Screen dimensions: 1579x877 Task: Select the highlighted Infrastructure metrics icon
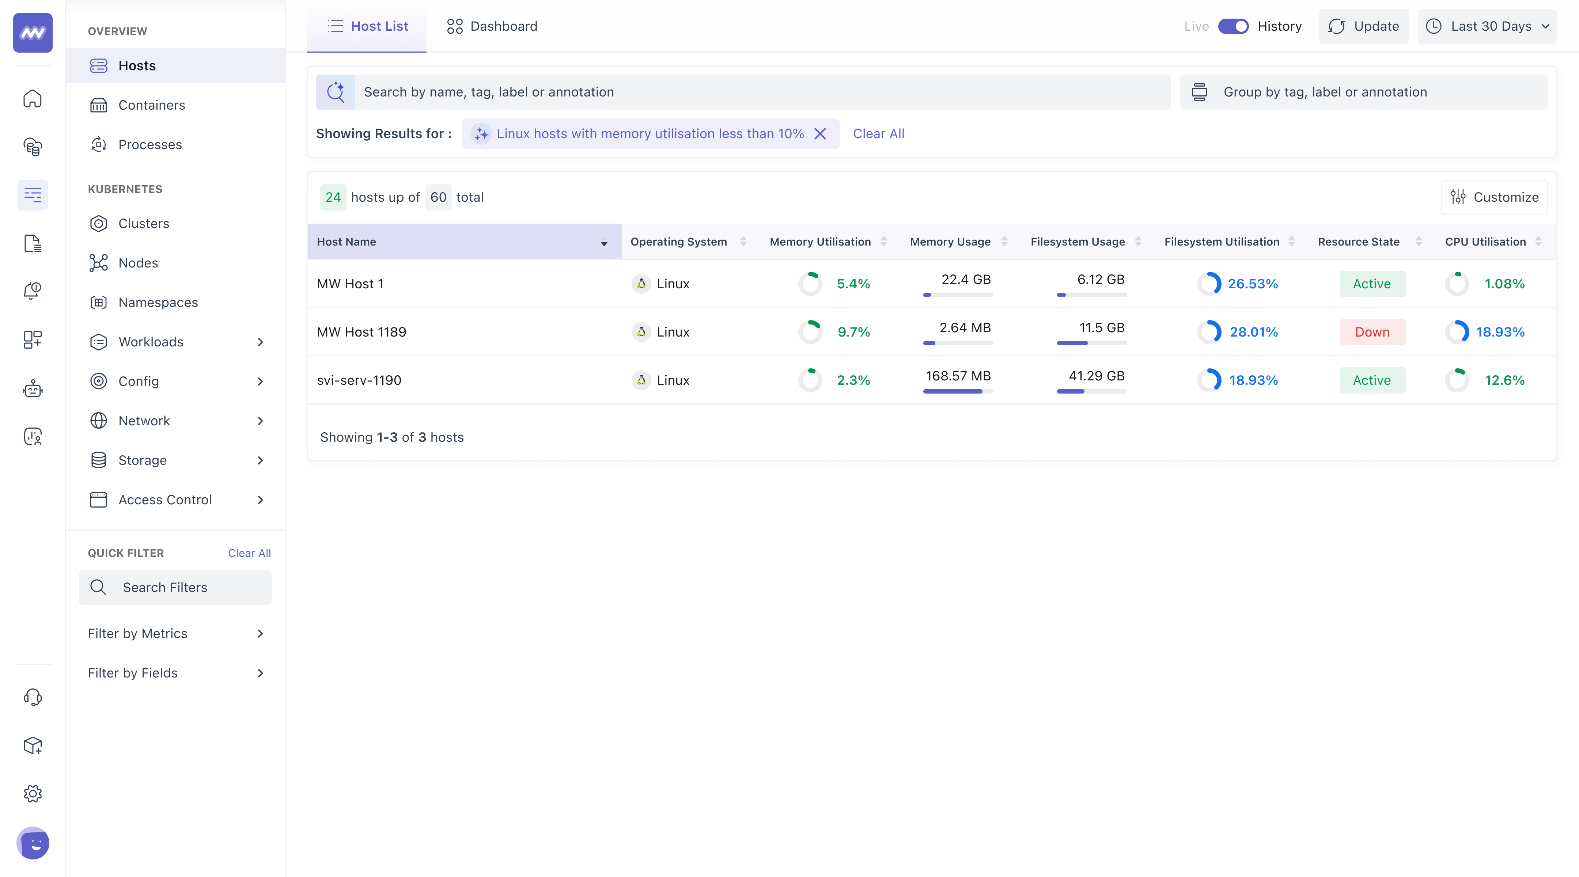(x=33, y=195)
